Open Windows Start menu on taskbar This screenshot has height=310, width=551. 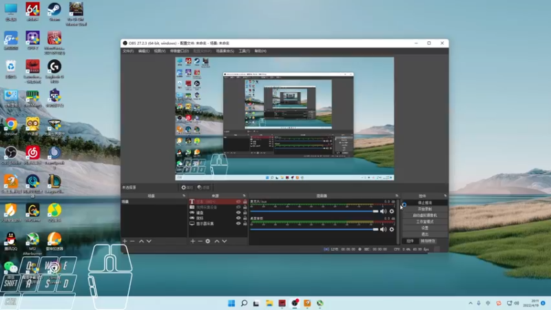click(x=231, y=303)
